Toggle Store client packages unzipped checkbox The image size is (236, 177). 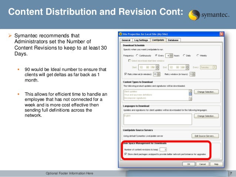click(x=126, y=154)
